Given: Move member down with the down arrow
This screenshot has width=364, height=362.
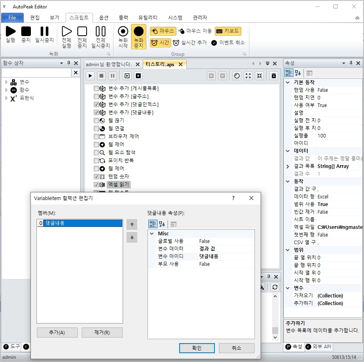Looking at the screenshot, I should pyautogui.click(x=132, y=237).
